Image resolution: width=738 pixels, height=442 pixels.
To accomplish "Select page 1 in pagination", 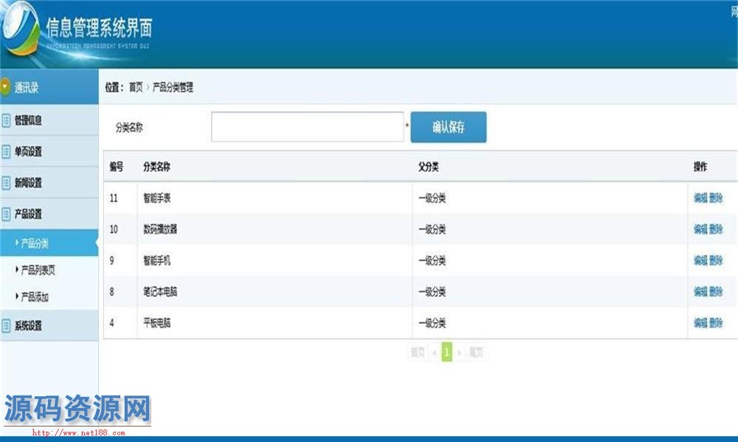I will 446,353.
